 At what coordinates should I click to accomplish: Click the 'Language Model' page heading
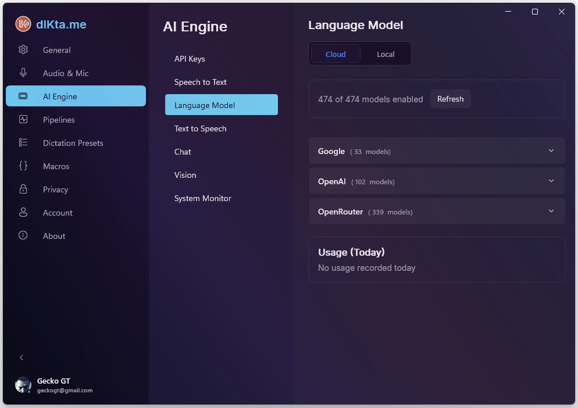point(355,25)
